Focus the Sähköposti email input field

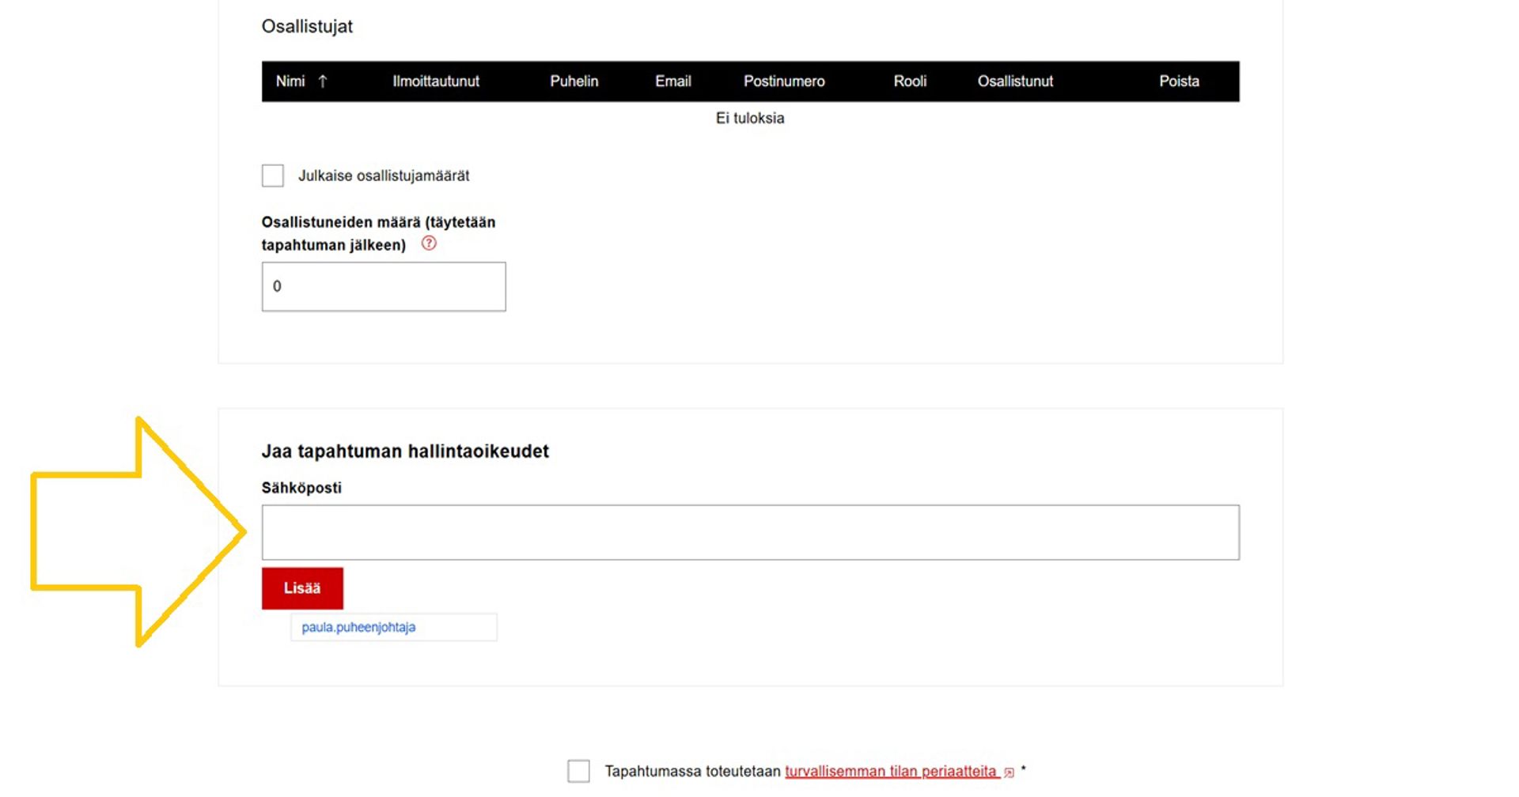(750, 532)
